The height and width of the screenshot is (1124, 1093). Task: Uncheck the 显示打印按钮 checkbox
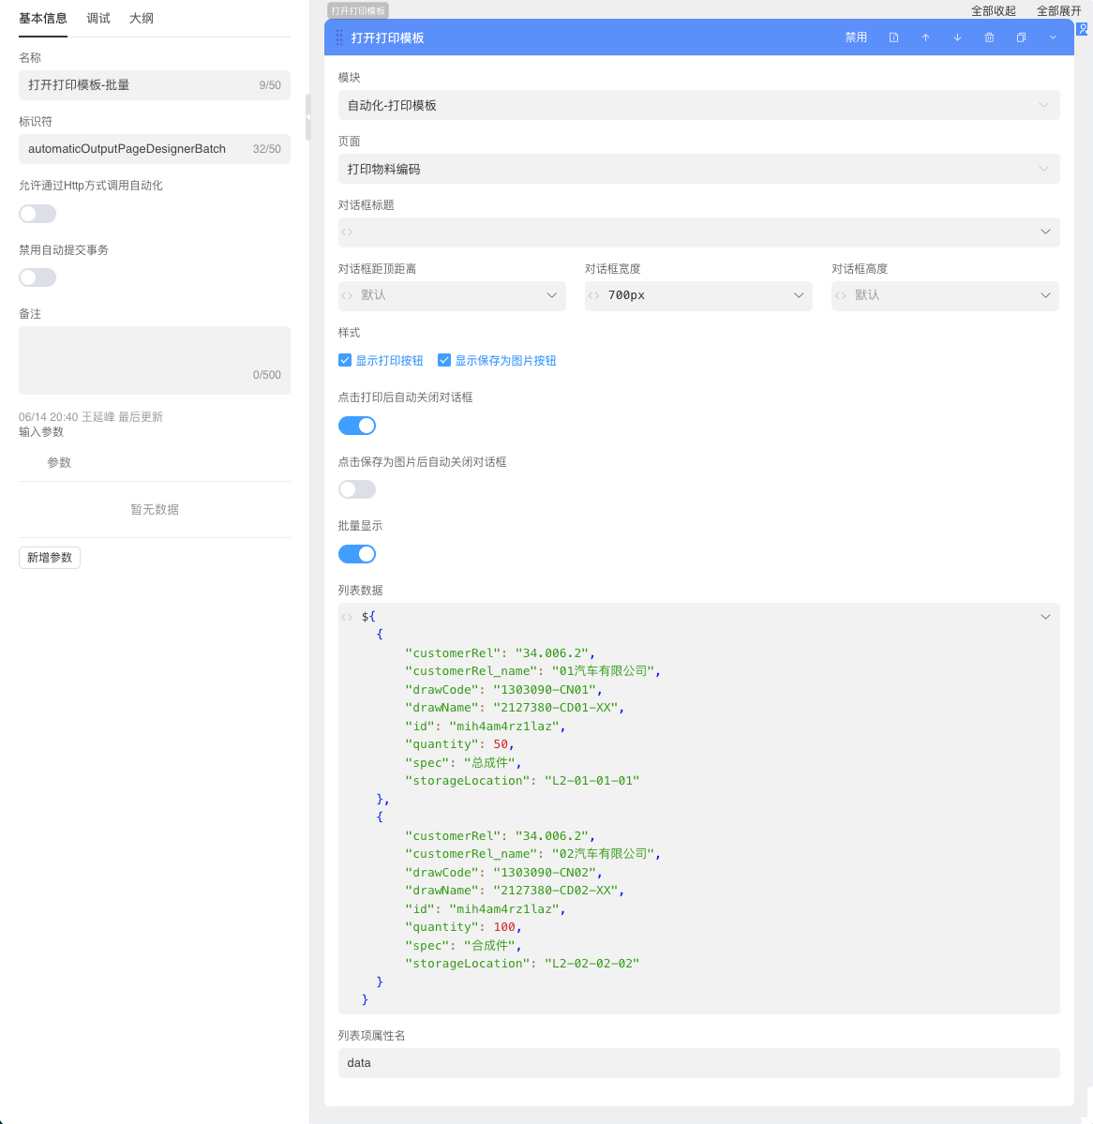[x=345, y=360]
